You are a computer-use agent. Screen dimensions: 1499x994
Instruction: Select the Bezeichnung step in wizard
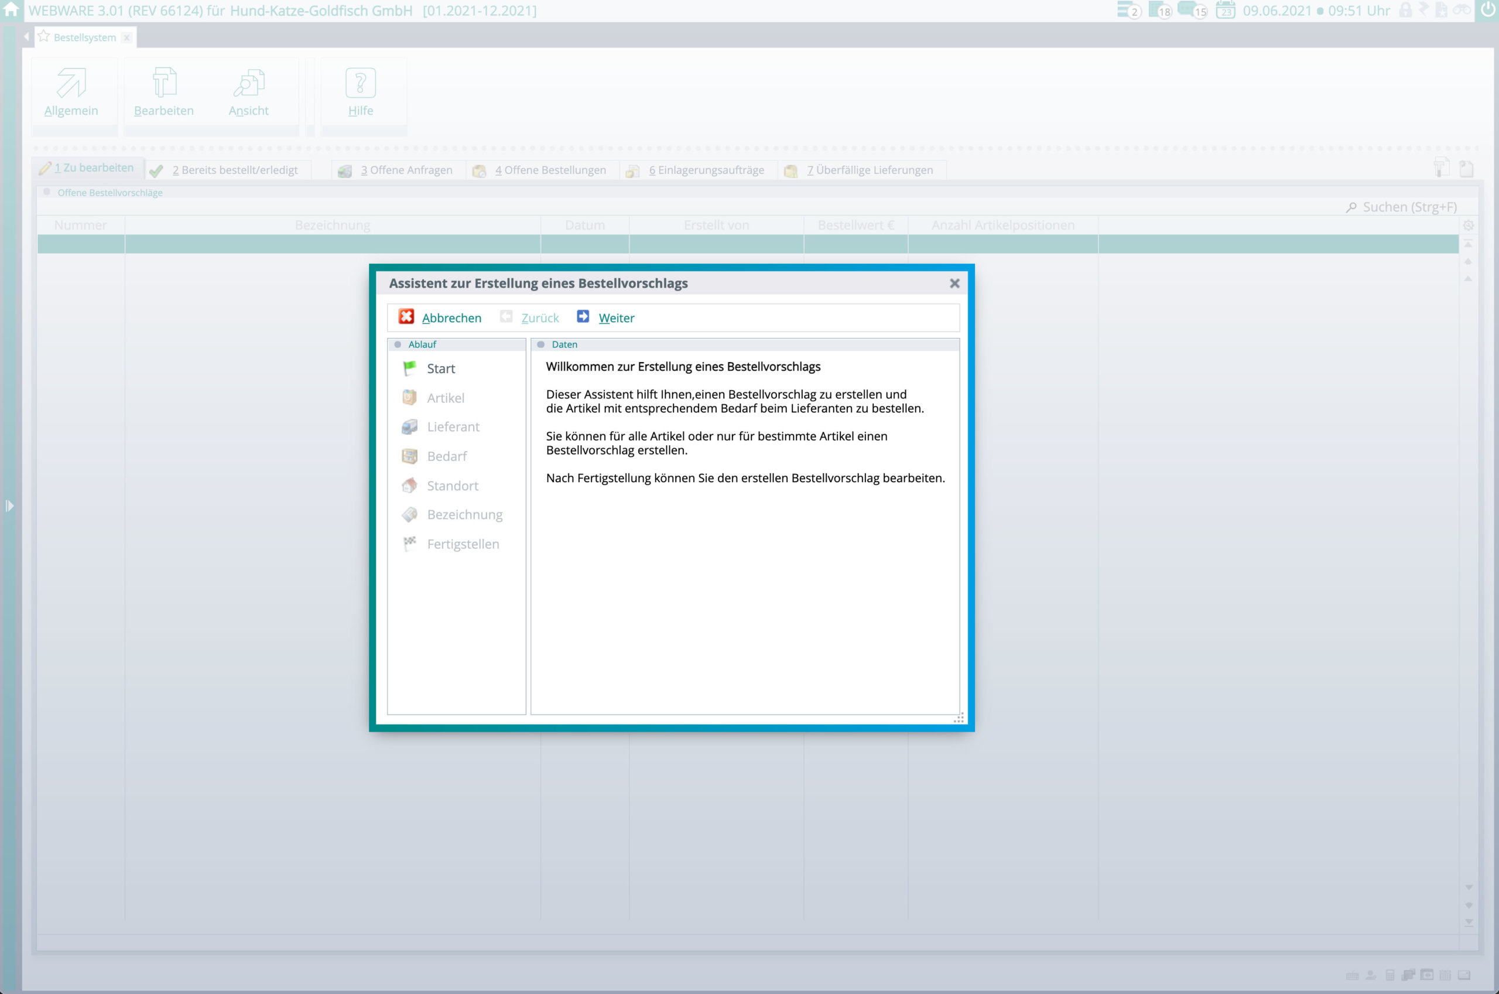(x=464, y=514)
